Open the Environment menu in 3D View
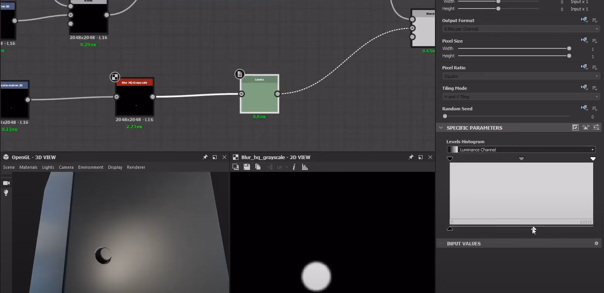The image size is (604, 293). point(91,167)
